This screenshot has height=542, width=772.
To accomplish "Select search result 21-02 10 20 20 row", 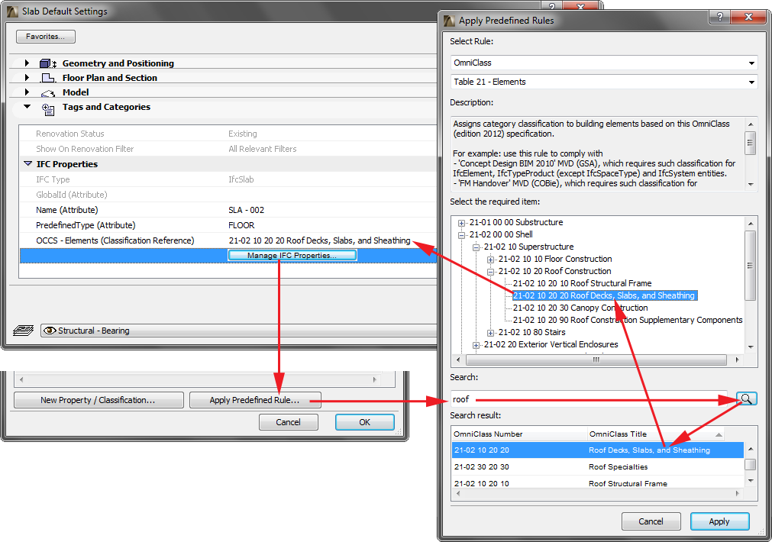I will click(x=598, y=450).
